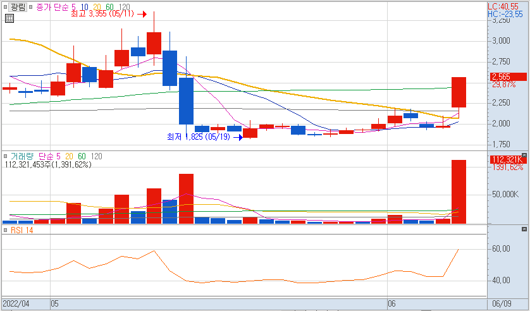This screenshot has width=530, height=311.
Task: Click the 112,321,453주(1,391.62%) volume text
Action: click(x=48, y=164)
